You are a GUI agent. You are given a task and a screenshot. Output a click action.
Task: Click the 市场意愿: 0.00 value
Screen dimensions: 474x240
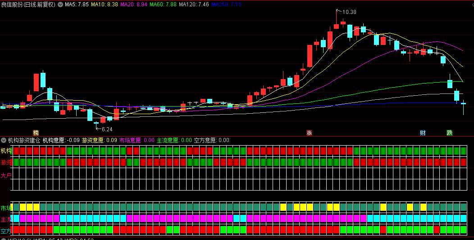pyautogui.click(x=137, y=140)
